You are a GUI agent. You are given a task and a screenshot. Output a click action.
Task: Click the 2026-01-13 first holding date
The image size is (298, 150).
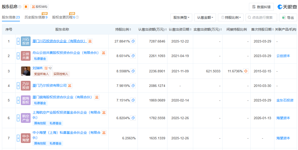click(262, 118)
